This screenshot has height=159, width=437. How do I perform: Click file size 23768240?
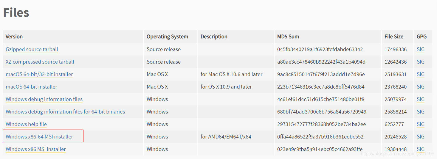pyautogui.click(x=396, y=87)
